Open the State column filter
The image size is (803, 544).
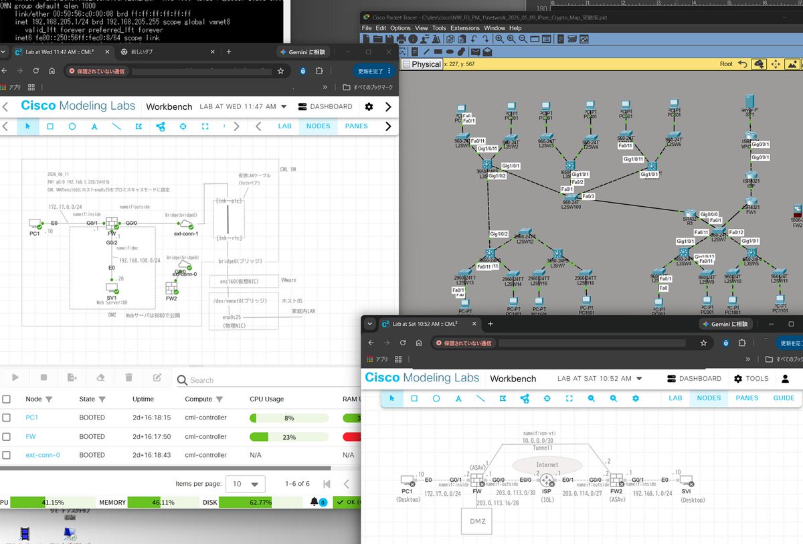(x=102, y=399)
